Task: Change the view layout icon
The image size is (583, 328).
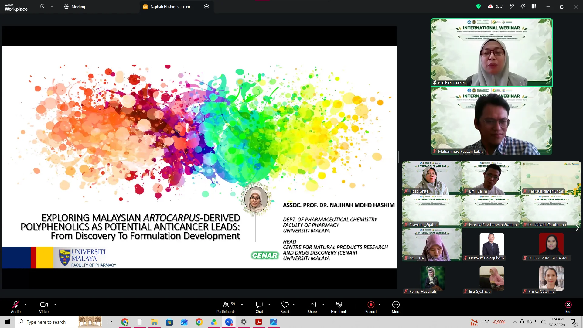Action: click(534, 6)
